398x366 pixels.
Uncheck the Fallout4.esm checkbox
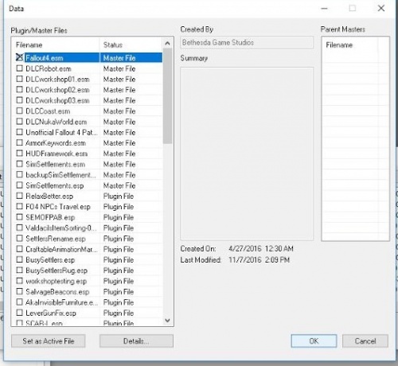pos(19,57)
